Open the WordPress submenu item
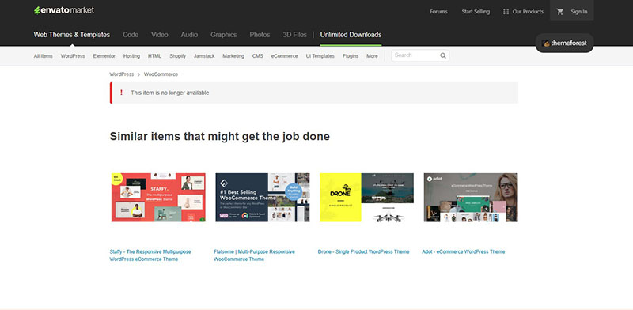Viewport: 633px width, 310px height. click(x=73, y=56)
